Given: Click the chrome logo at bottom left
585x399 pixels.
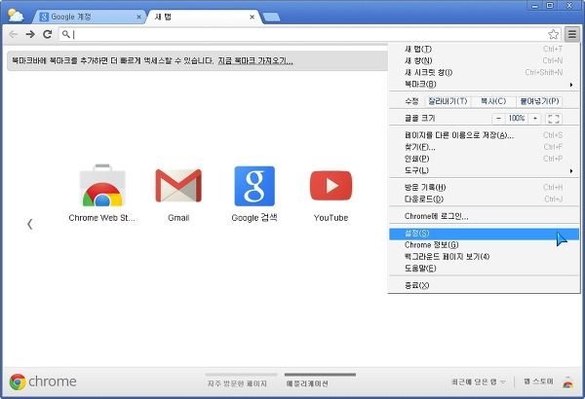Looking at the screenshot, I should coord(43,381).
